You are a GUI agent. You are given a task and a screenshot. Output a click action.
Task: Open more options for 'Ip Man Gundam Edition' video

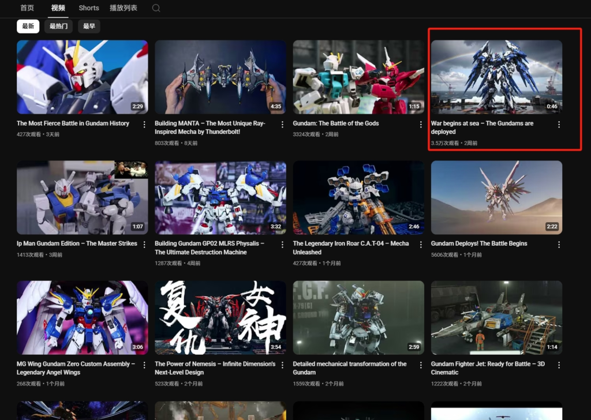pos(144,245)
